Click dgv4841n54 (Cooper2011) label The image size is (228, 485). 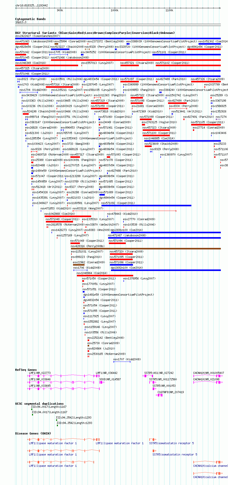coord(205,47)
